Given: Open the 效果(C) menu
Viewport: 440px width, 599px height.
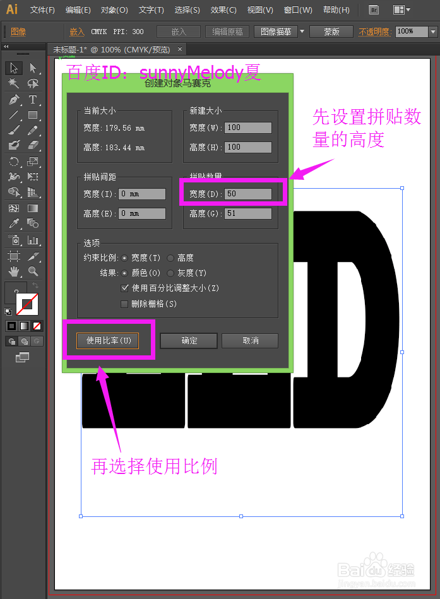Looking at the screenshot, I should 223,10.
